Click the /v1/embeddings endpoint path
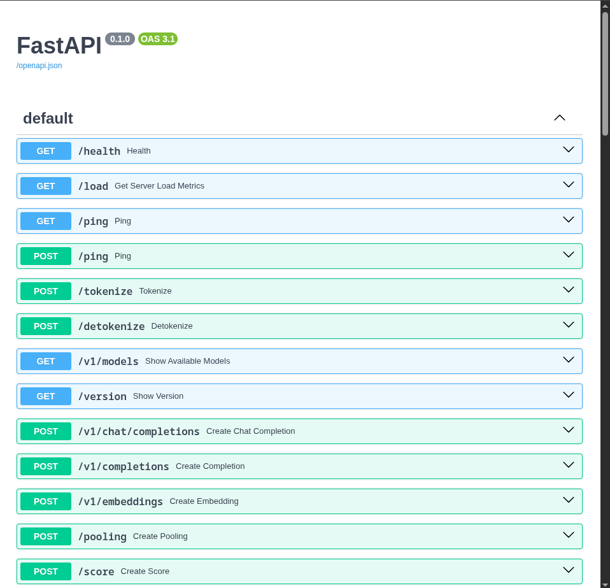 click(120, 501)
